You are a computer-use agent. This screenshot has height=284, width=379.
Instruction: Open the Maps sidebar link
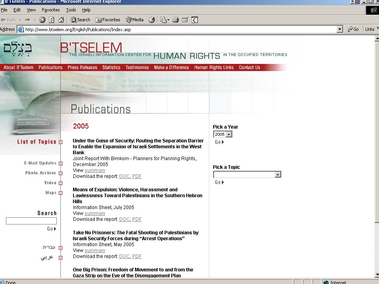tap(51, 193)
